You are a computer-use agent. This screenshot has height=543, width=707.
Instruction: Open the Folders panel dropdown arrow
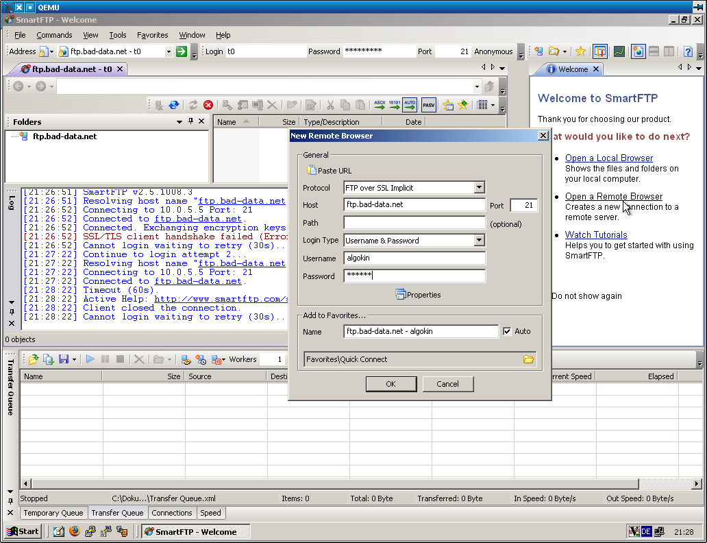click(179, 121)
